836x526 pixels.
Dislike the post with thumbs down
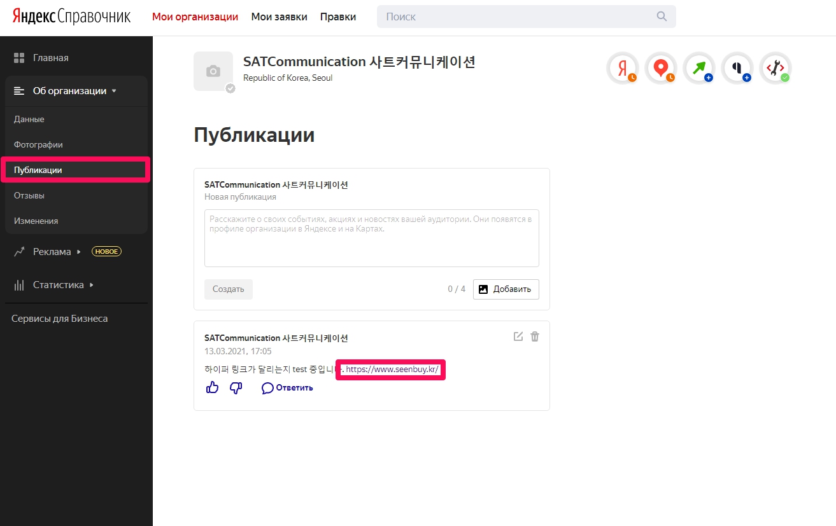pos(236,387)
